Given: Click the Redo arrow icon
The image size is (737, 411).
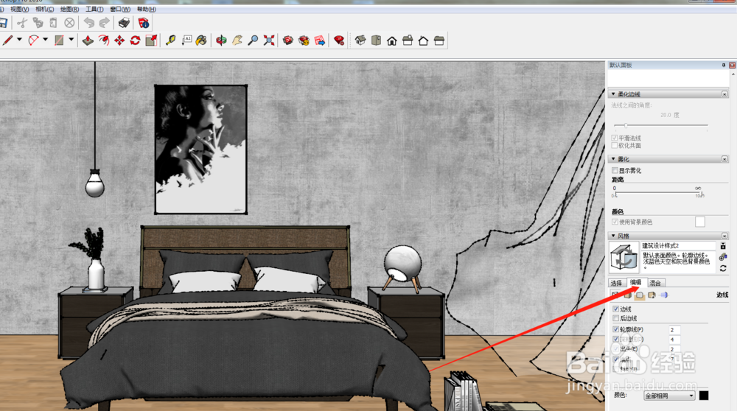Looking at the screenshot, I should point(105,23).
